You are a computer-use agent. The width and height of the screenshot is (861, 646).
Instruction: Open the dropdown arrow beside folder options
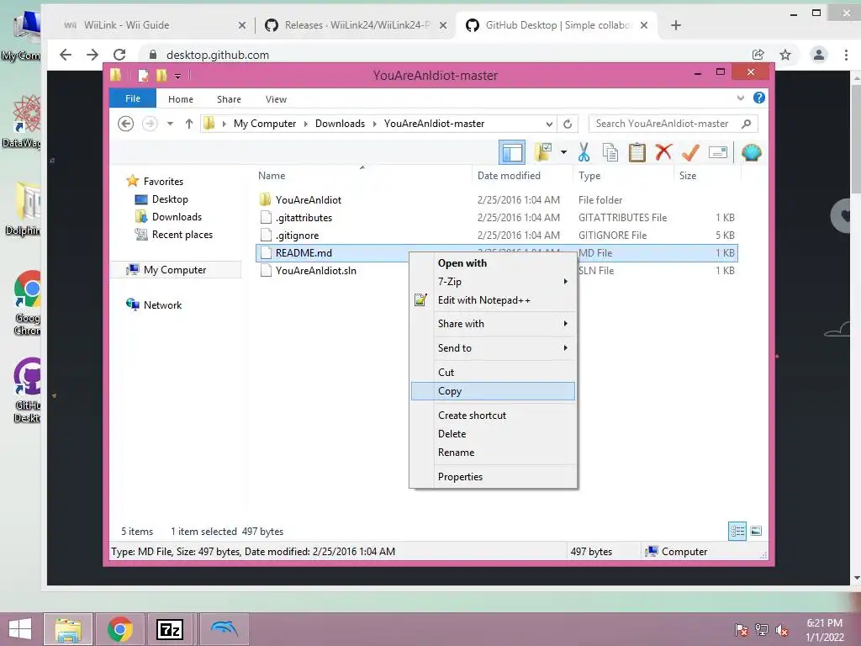pyautogui.click(x=563, y=152)
